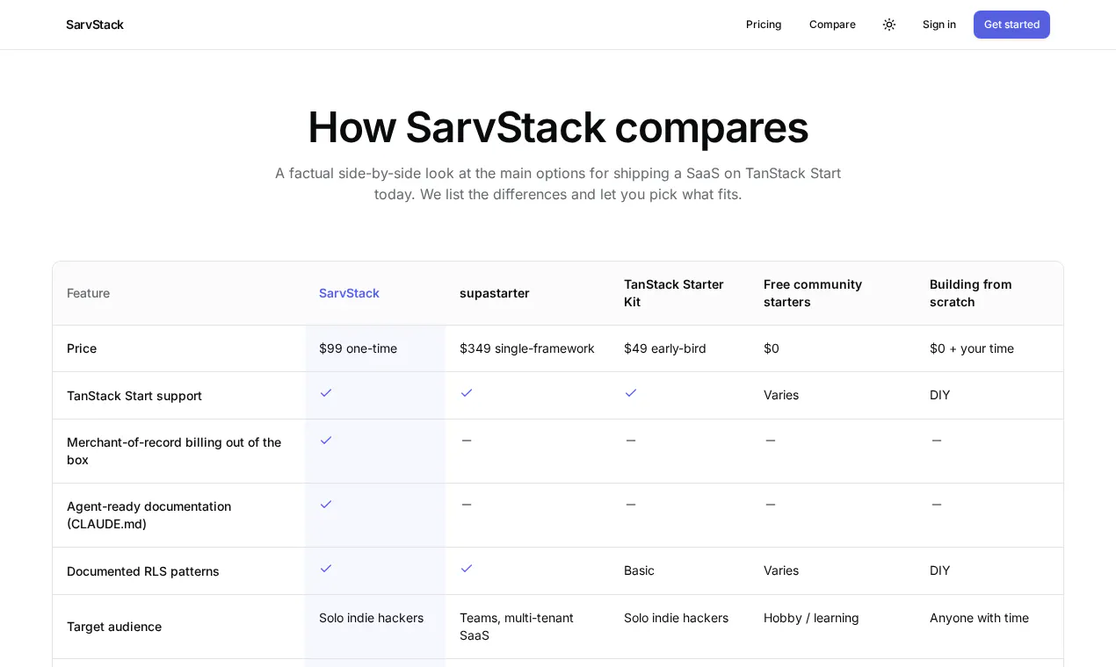Click Varies in TanStack Start support row

click(x=781, y=395)
